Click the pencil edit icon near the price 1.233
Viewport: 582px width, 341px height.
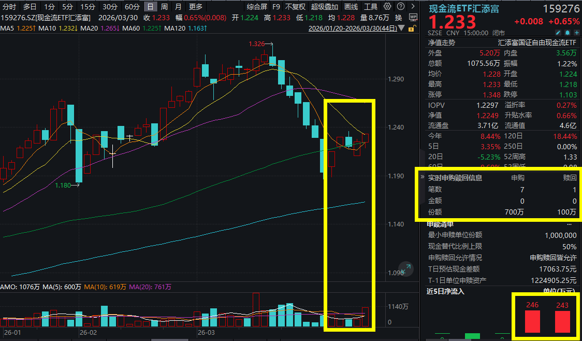pyautogui.click(x=558, y=32)
